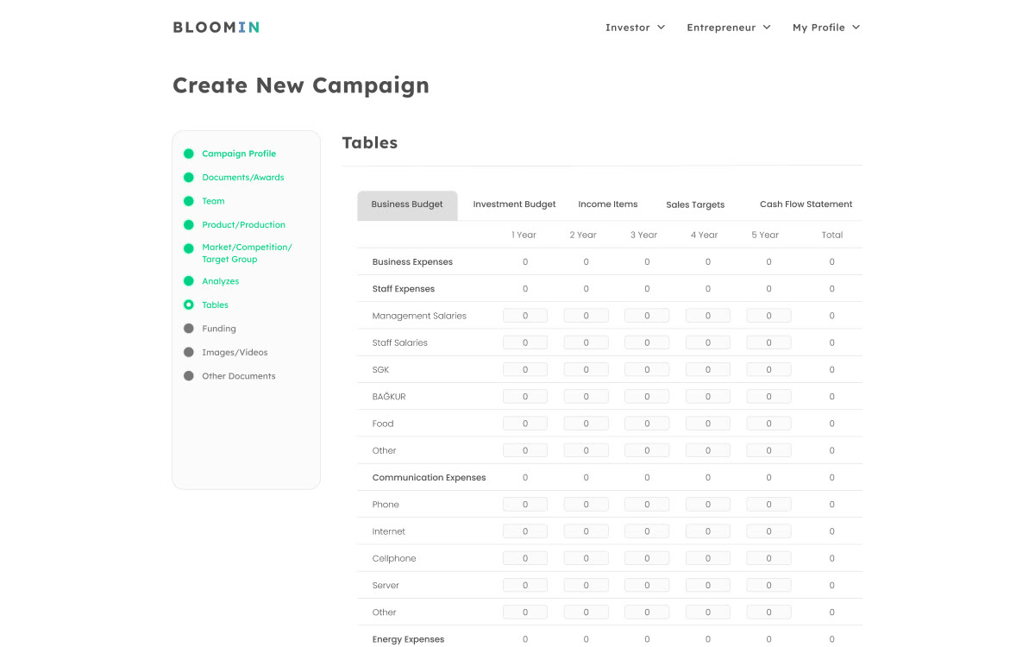1035x647 pixels.
Task: Click Server 2 Year field
Action: click(586, 586)
